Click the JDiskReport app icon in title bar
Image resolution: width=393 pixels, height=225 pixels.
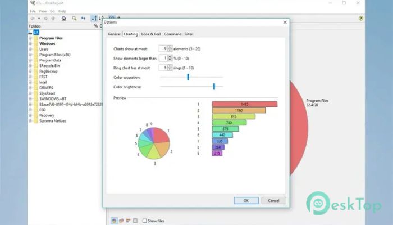pos(33,3)
